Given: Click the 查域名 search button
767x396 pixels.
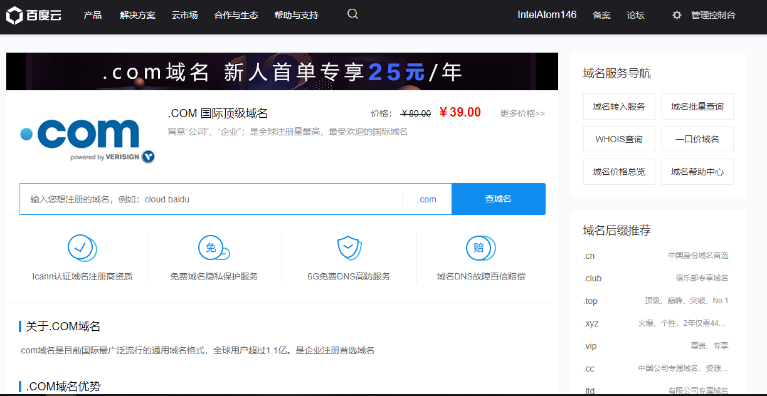Looking at the screenshot, I should (x=499, y=199).
